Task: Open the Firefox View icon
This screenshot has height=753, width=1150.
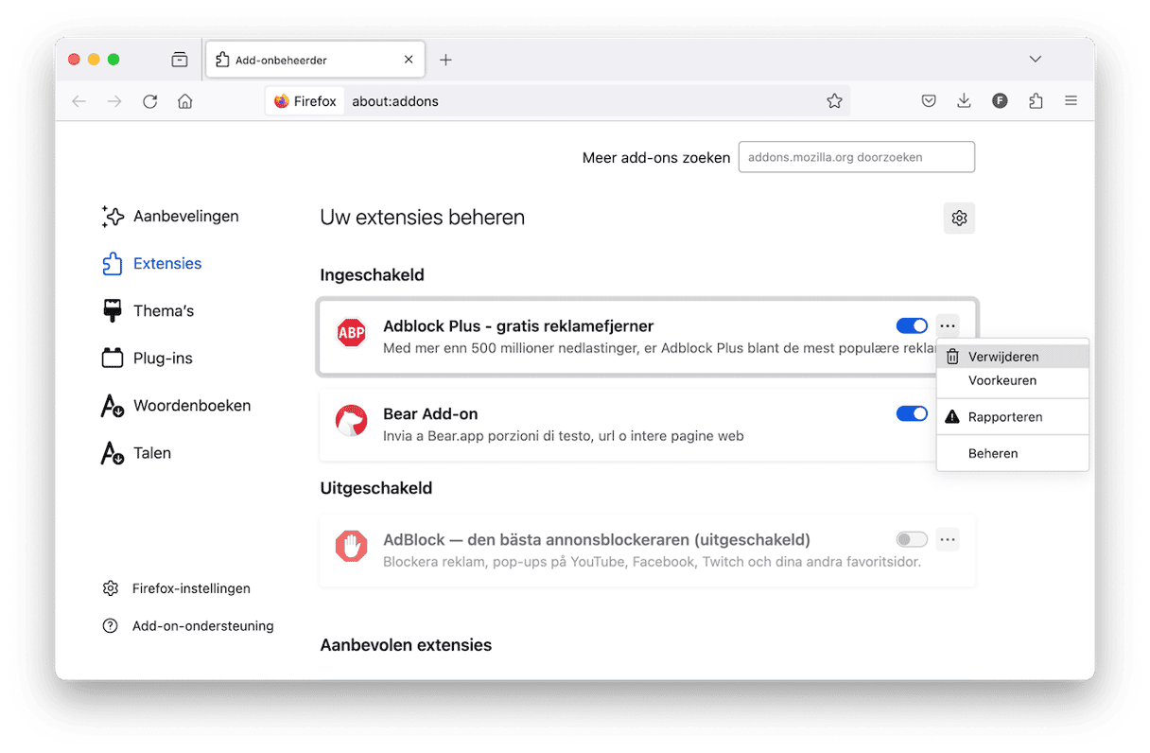Action: [x=180, y=60]
